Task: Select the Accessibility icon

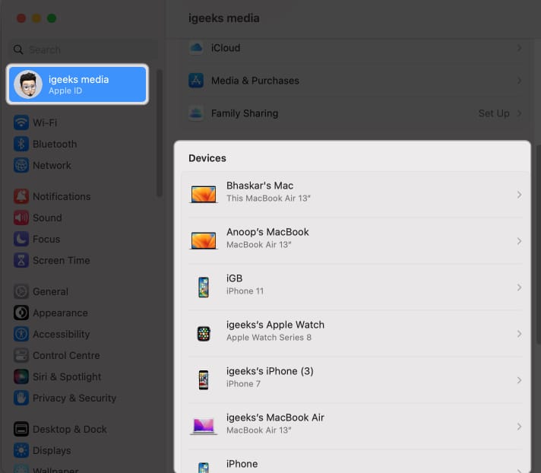Action: [21, 334]
